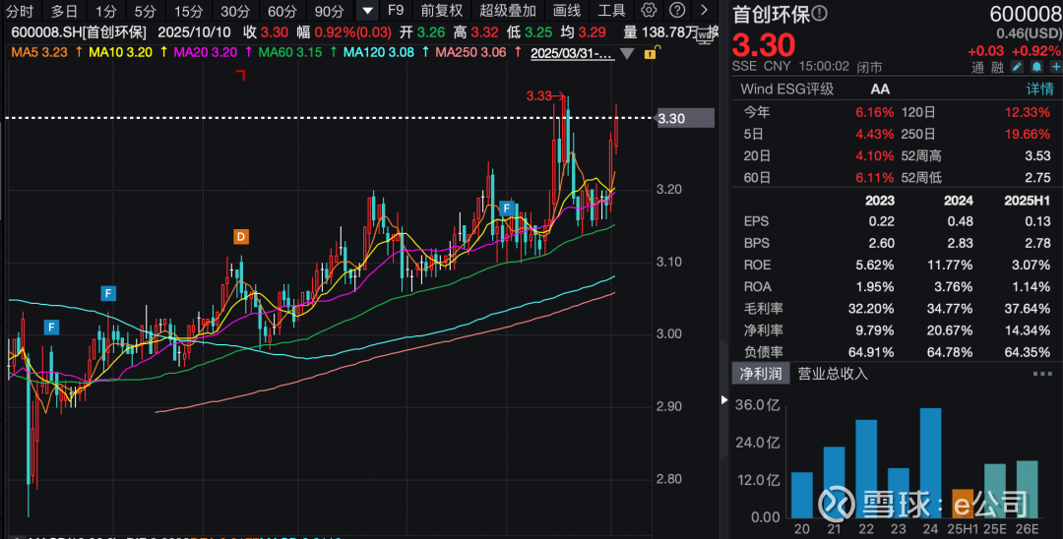Open the three-dot menu above profit chart
The image size is (1063, 539).
point(1042,374)
